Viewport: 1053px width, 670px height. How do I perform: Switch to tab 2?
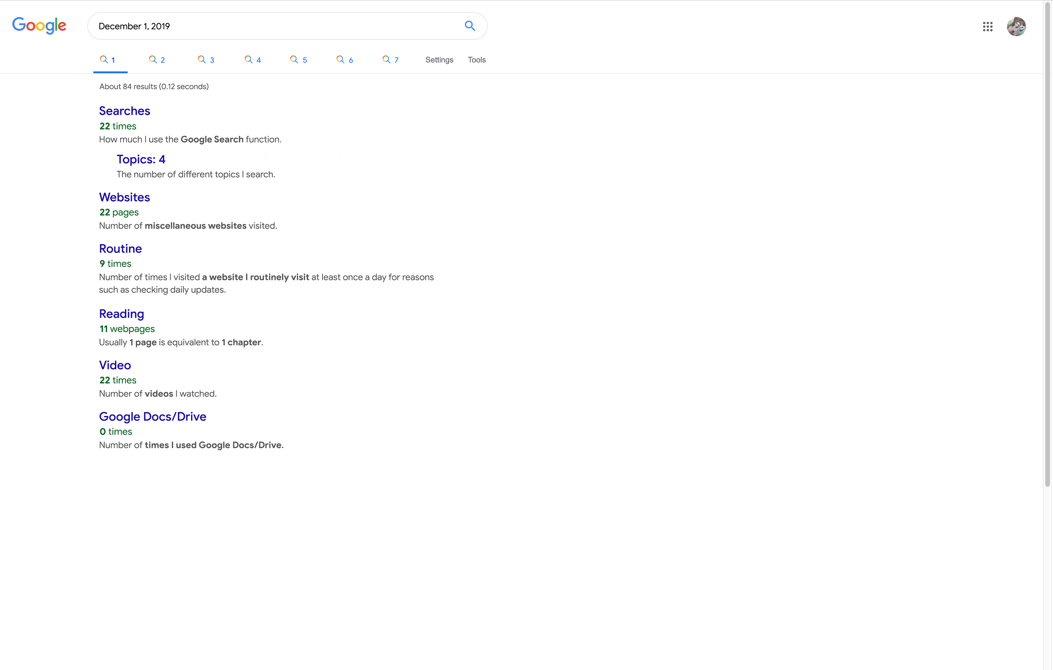[157, 60]
